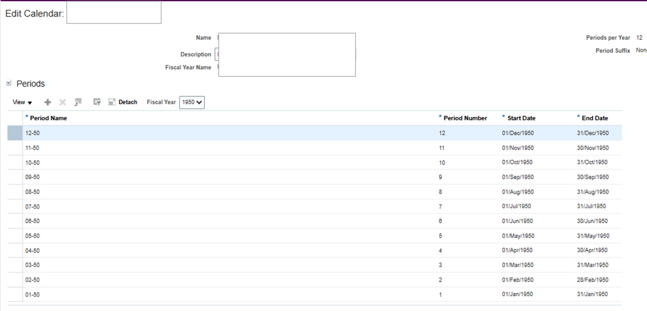Click end date 28/Feb/1950
647x311 pixels.
593,280
